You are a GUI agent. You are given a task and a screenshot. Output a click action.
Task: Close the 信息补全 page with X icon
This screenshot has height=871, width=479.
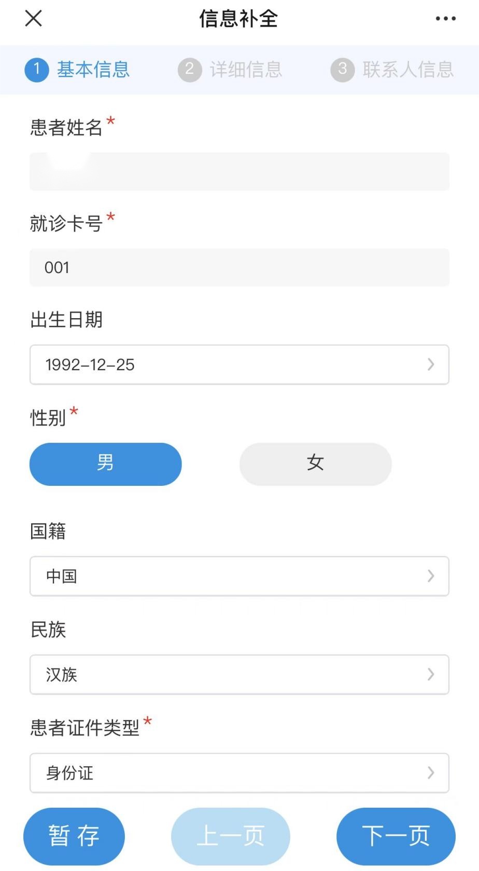click(x=34, y=19)
